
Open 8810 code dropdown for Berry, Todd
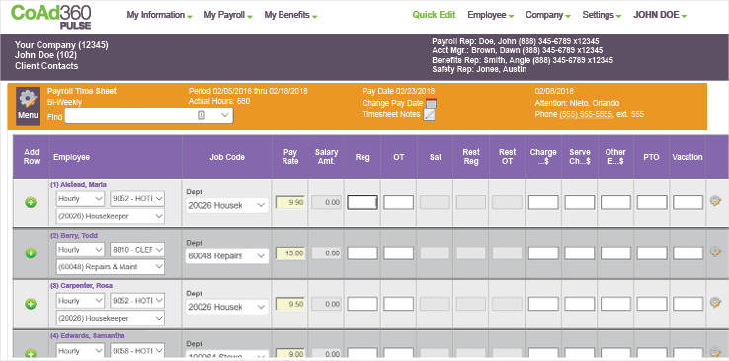pos(137,250)
